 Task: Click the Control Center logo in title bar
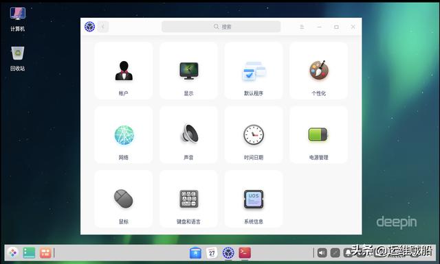[x=89, y=27]
